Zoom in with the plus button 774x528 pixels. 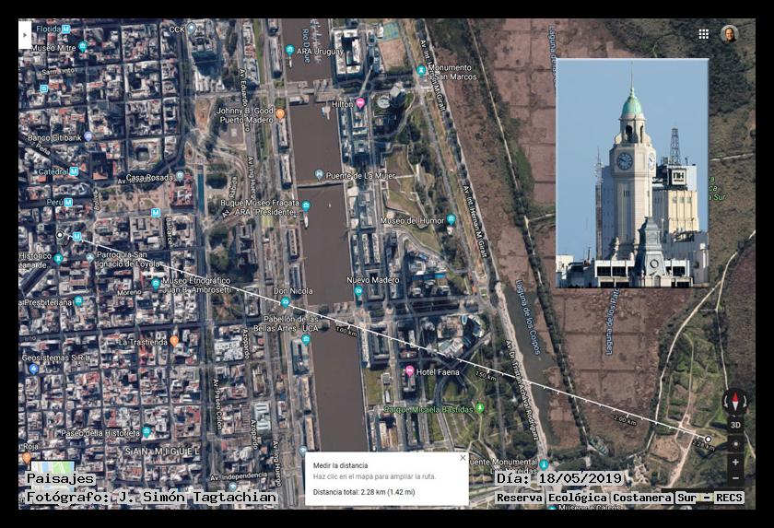735,462
